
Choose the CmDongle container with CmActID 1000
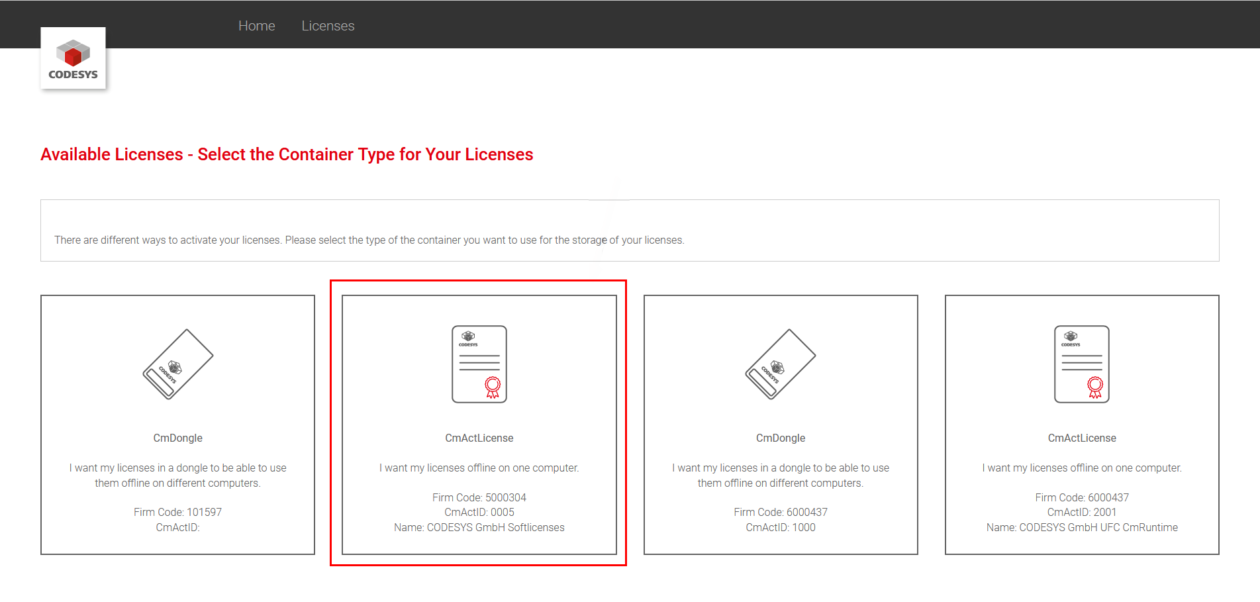781,424
